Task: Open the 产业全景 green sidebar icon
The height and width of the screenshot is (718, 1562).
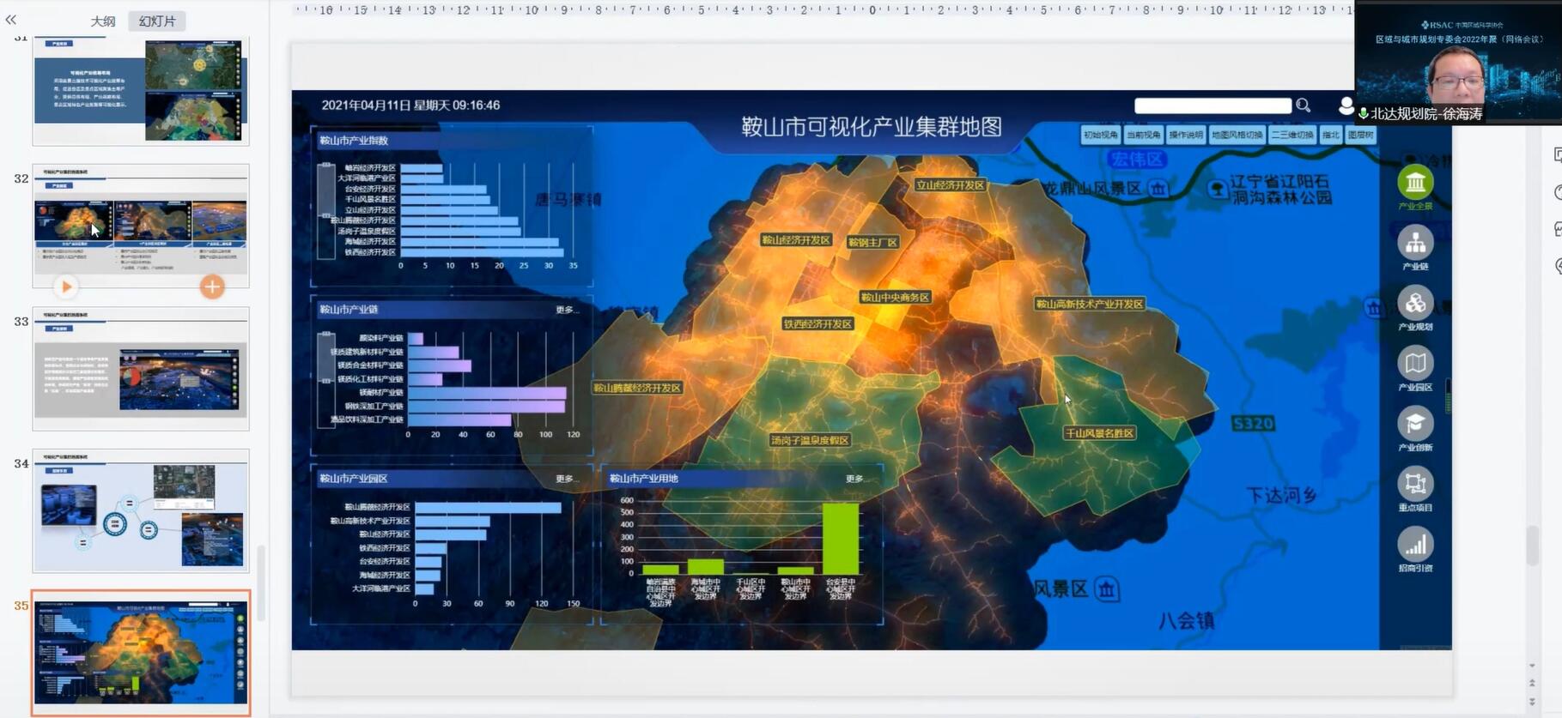Action: coord(1415,183)
